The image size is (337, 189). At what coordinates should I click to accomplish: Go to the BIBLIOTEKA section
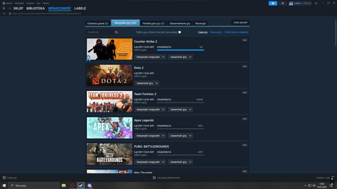[x=35, y=8]
